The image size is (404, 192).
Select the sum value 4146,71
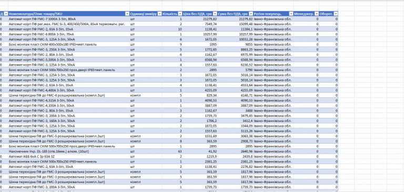(x=235, y=95)
